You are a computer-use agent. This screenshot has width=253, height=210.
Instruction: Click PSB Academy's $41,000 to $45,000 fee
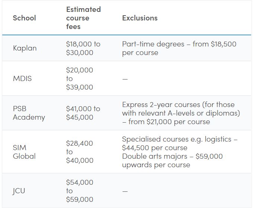coord(83,113)
